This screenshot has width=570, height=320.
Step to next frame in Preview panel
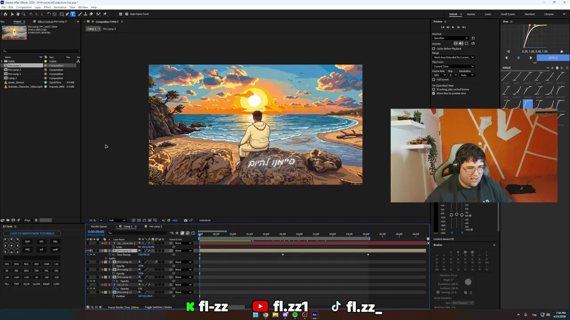point(458,27)
